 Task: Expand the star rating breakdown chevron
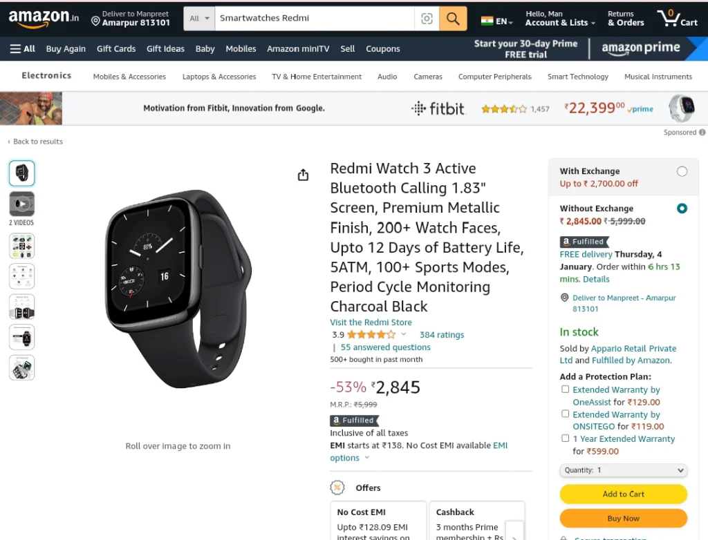click(404, 334)
